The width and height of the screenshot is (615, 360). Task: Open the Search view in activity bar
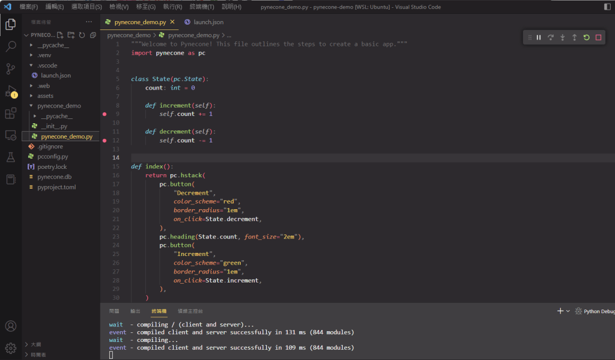(10, 46)
